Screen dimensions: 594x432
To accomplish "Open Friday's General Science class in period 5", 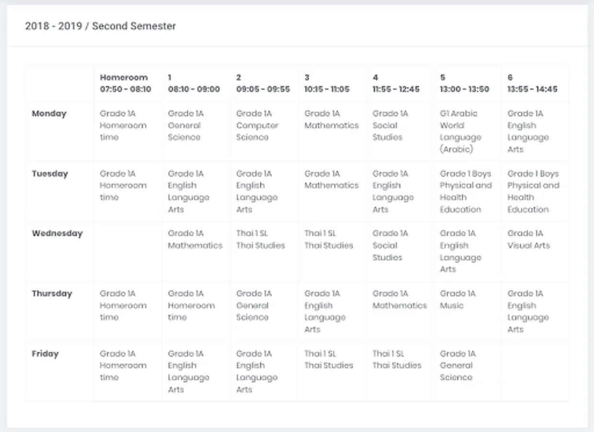I will [x=457, y=366].
